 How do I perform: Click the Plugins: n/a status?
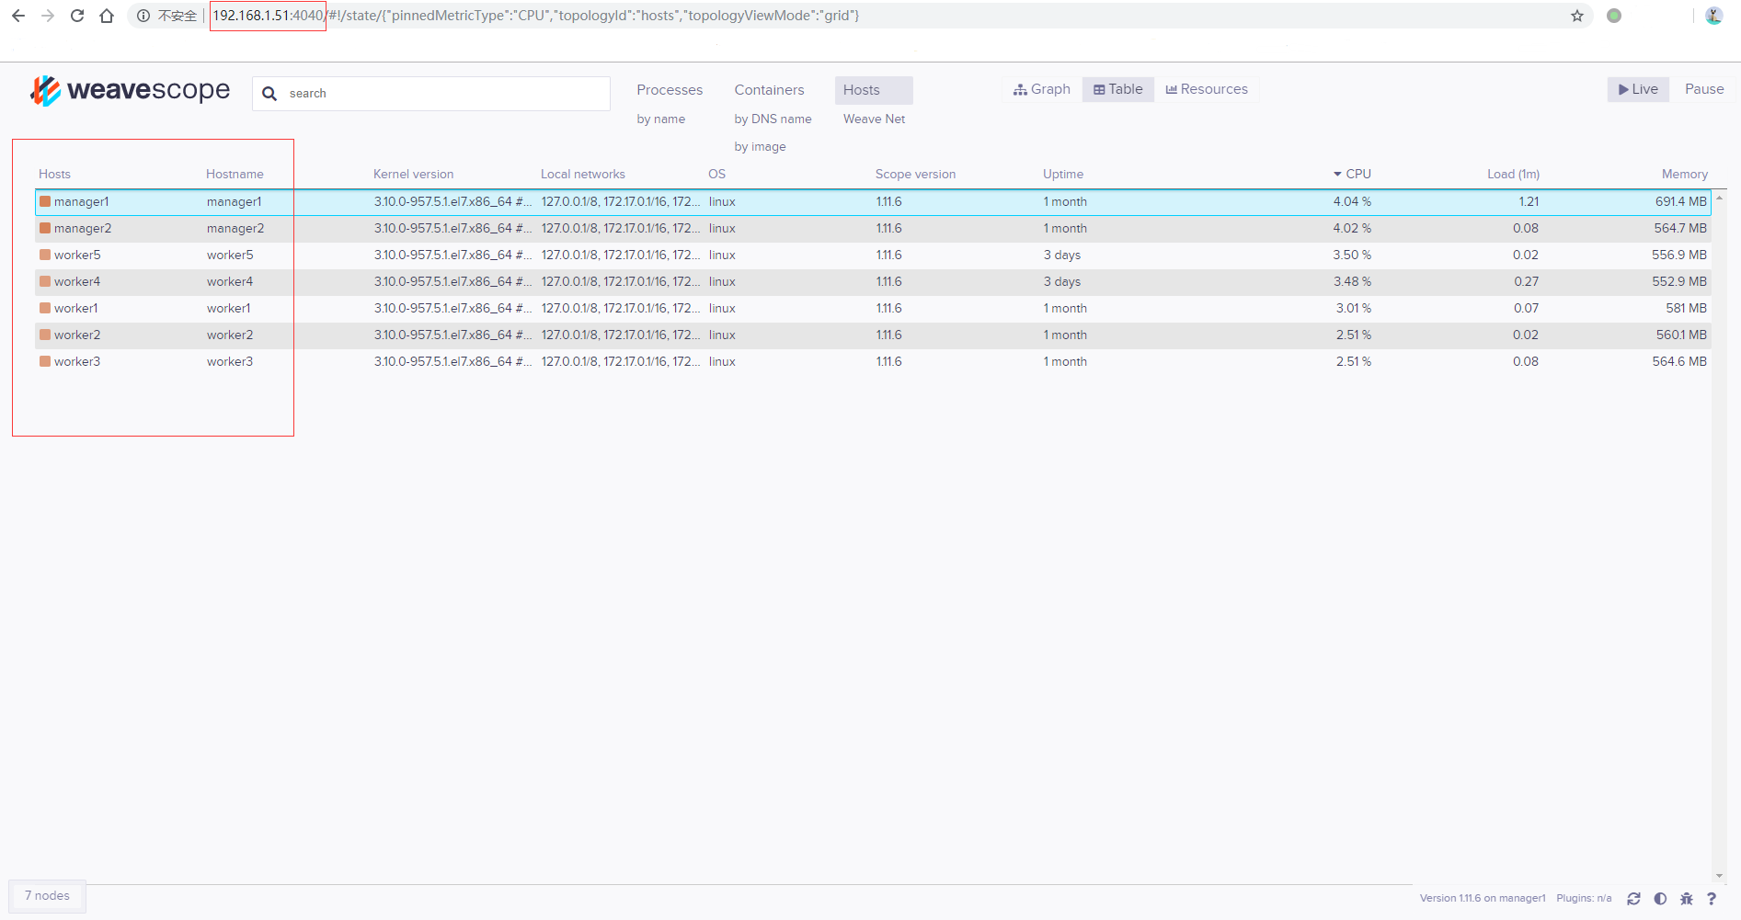[x=1584, y=899]
